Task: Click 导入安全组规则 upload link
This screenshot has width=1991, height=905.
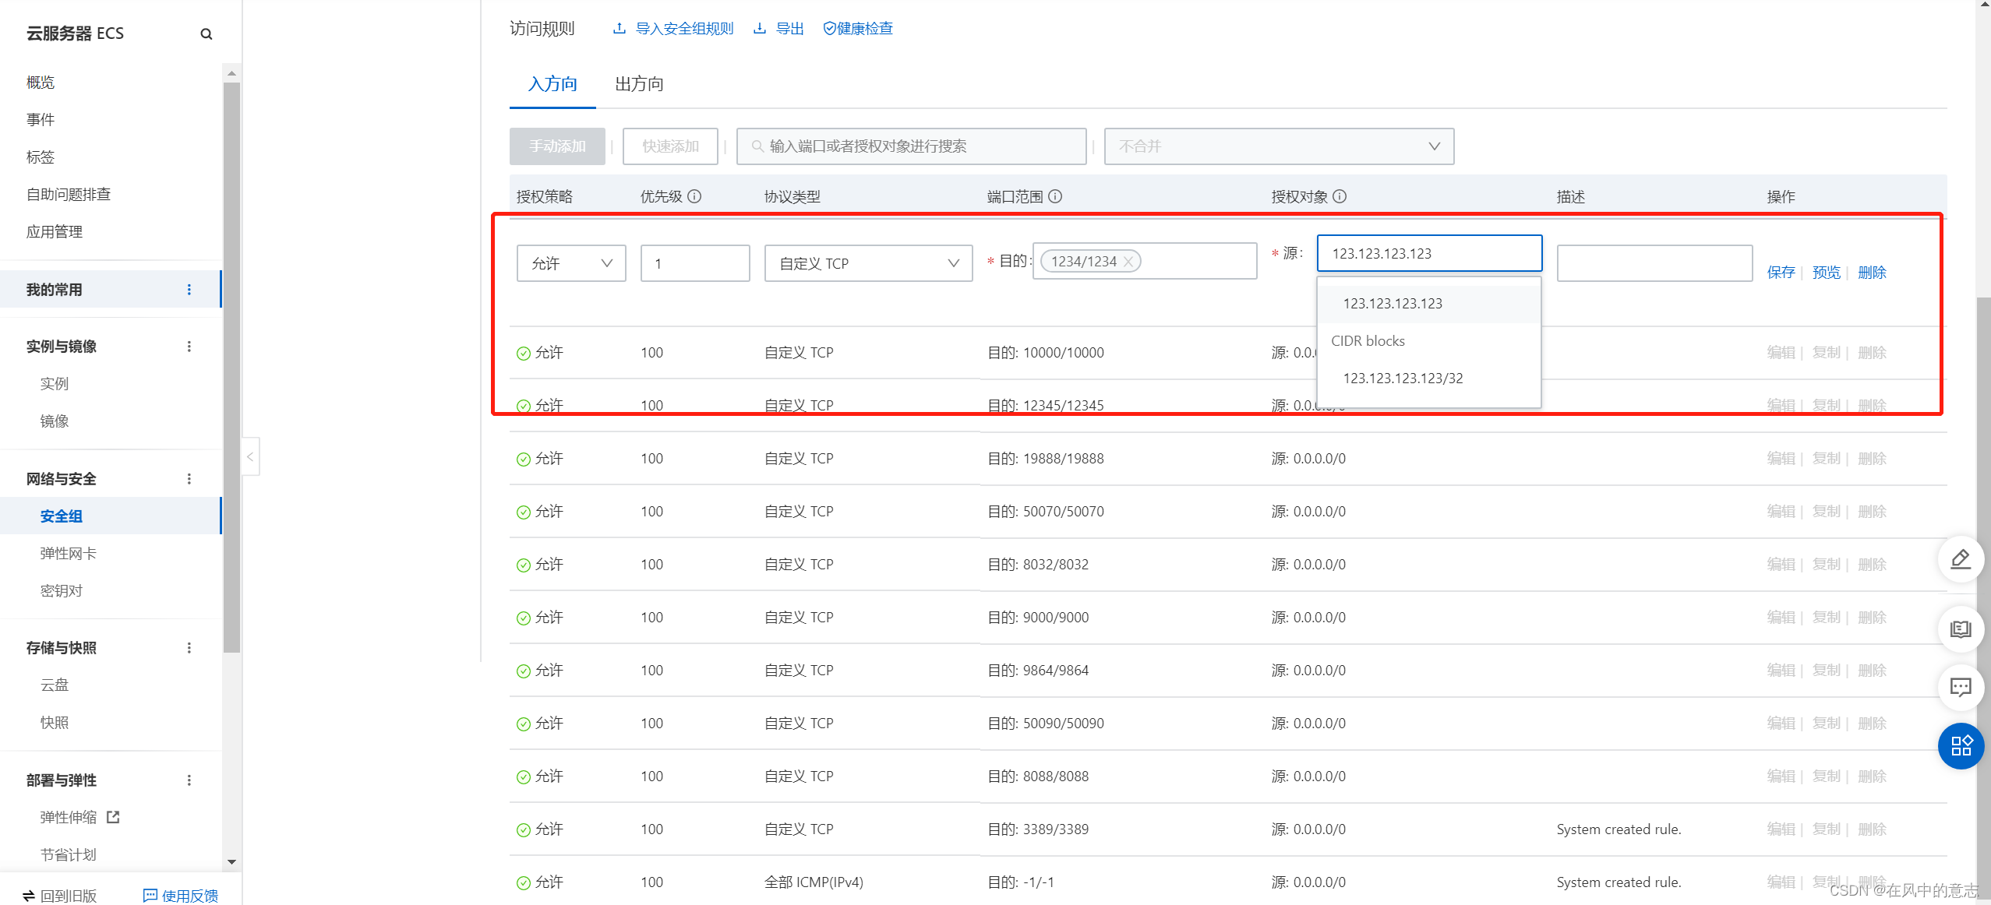Action: pyautogui.click(x=673, y=29)
